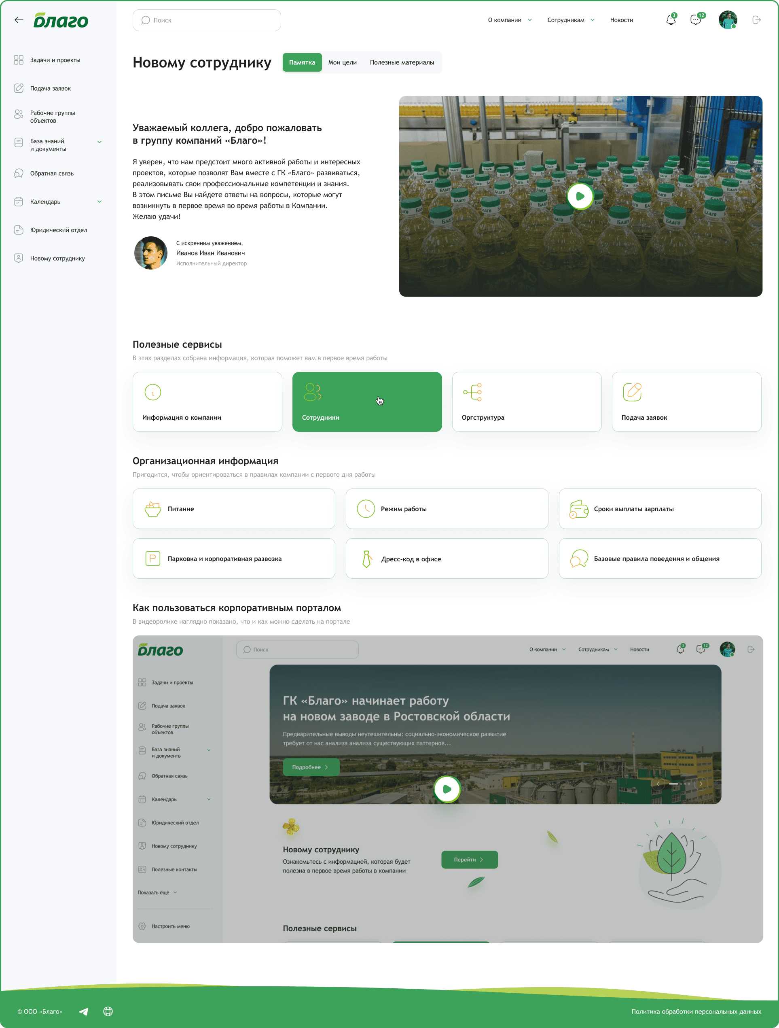
Task: Open the Подача заявок service card
Action: tap(686, 401)
